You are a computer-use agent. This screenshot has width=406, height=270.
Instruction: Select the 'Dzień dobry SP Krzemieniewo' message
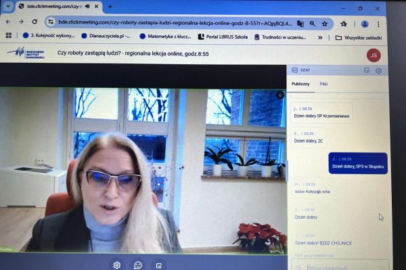[321, 113]
